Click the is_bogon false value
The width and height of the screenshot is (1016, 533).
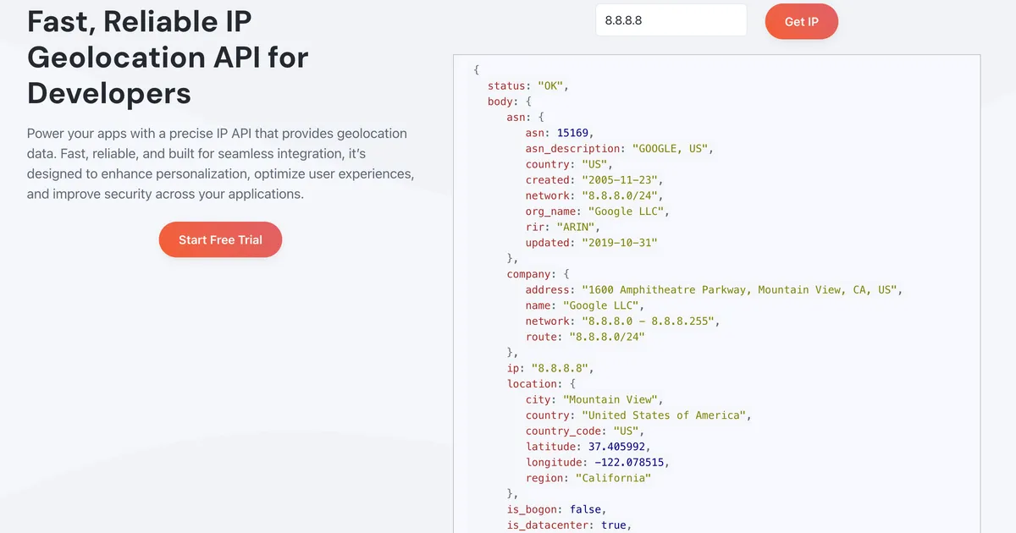585,508
